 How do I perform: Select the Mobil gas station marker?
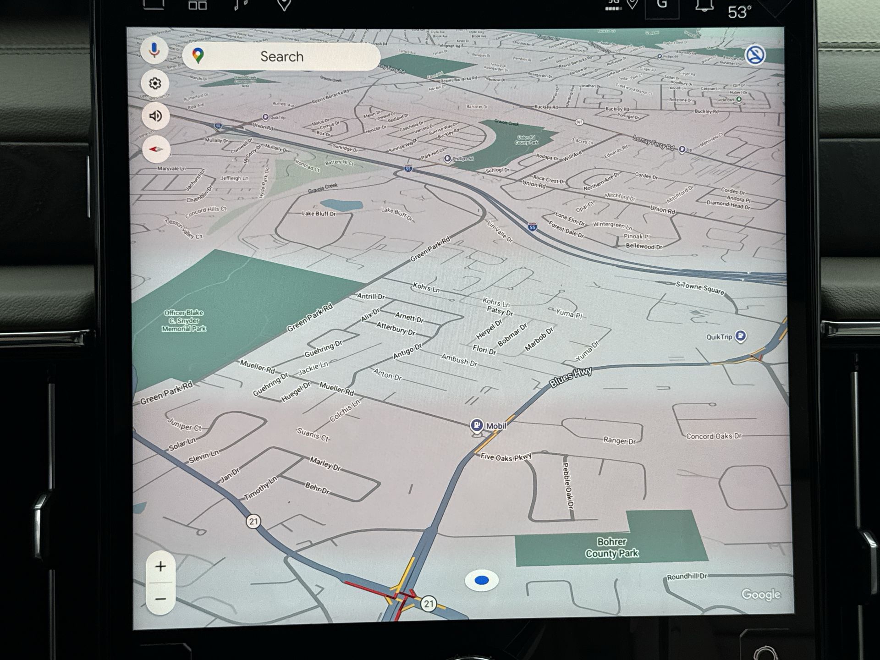tap(477, 425)
